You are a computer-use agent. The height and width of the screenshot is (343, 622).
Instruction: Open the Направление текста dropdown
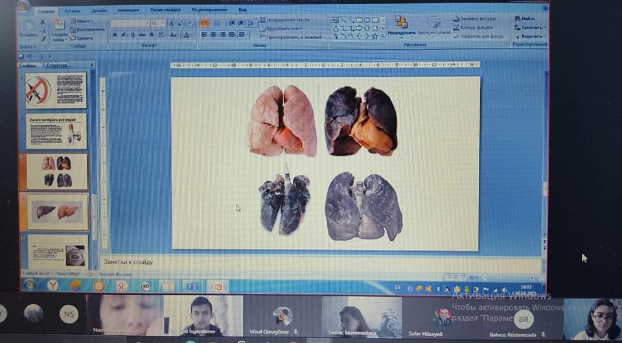pyautogui.click(x=286, y=20)
